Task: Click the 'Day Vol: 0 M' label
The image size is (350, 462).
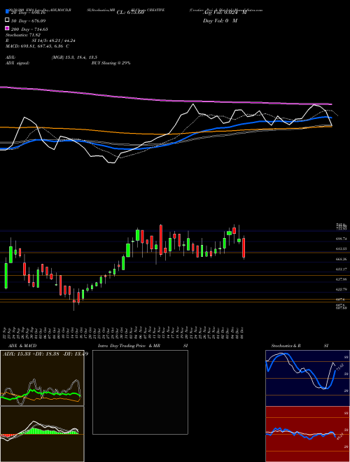Action: pos(220,21)
